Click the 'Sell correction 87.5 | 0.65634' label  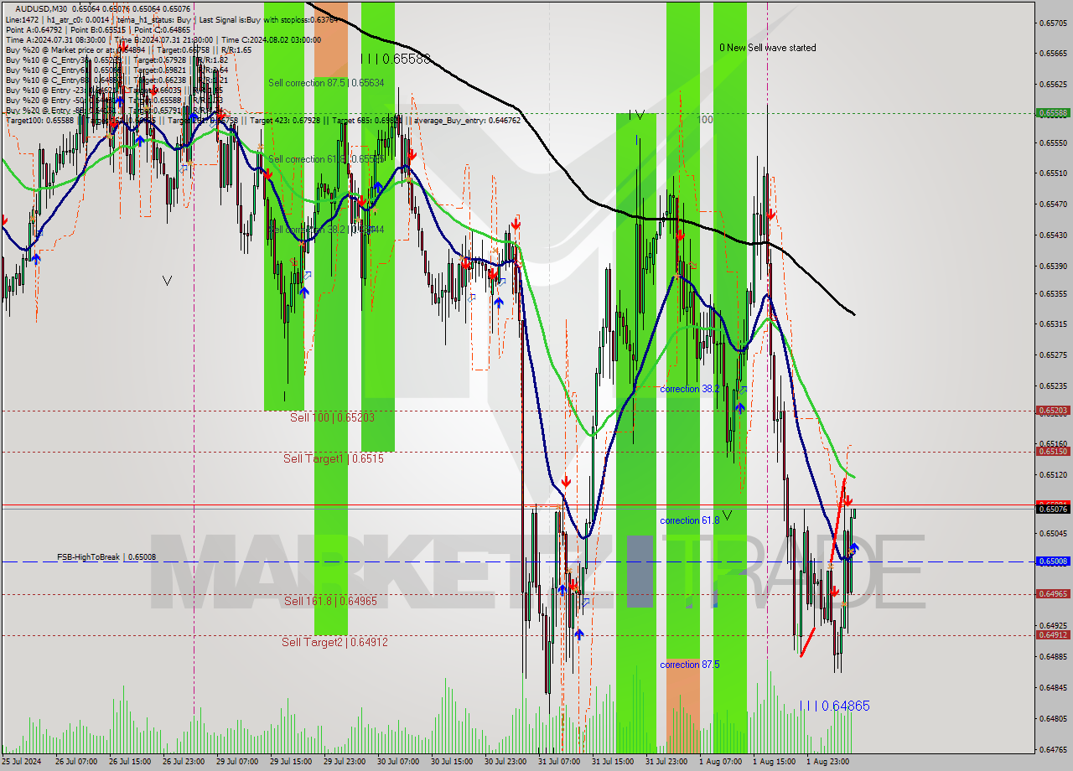[x=326, y=83]
